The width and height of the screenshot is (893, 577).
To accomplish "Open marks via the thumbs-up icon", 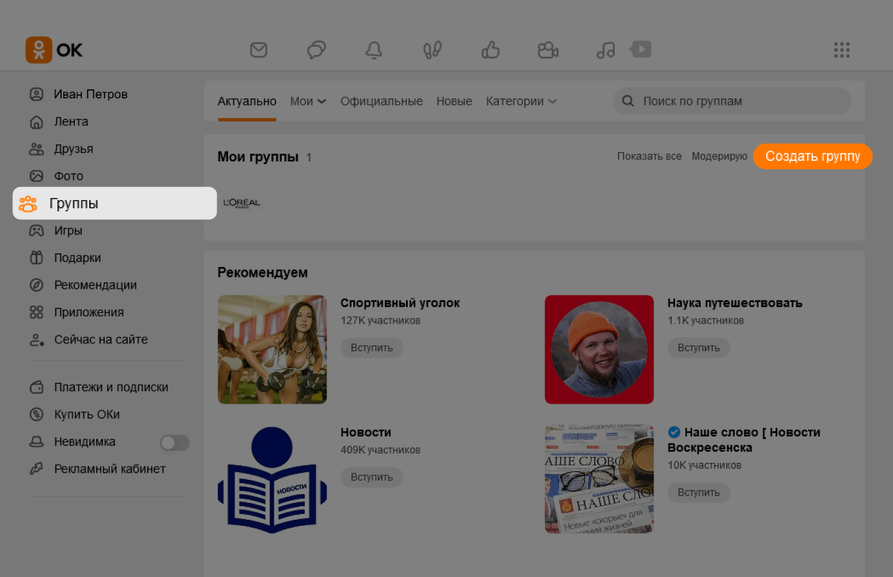I will coord(490,49).
